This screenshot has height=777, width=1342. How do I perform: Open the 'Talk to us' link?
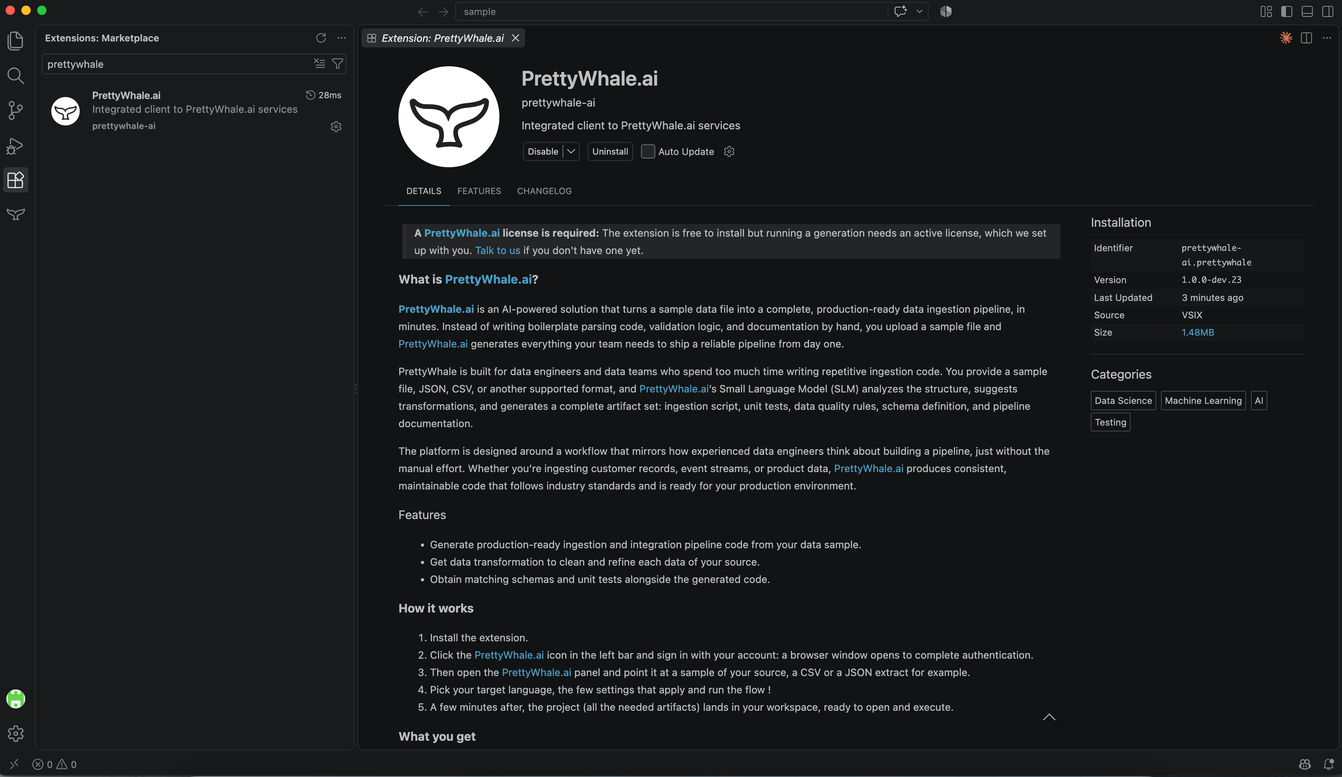pos(497,250)
